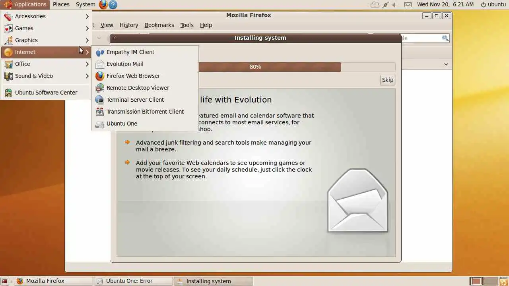Screen dimensions: 509x286
Task: Open the Applications menu in the top panel
Action: pyautogui.click(x=25, y=4)
